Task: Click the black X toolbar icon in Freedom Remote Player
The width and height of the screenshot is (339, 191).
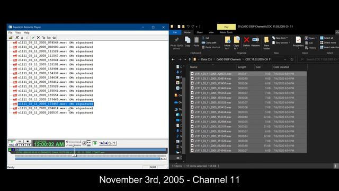Action: 38,38
